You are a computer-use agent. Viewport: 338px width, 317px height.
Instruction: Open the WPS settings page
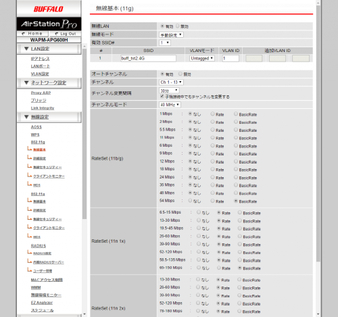pos(35,135)
